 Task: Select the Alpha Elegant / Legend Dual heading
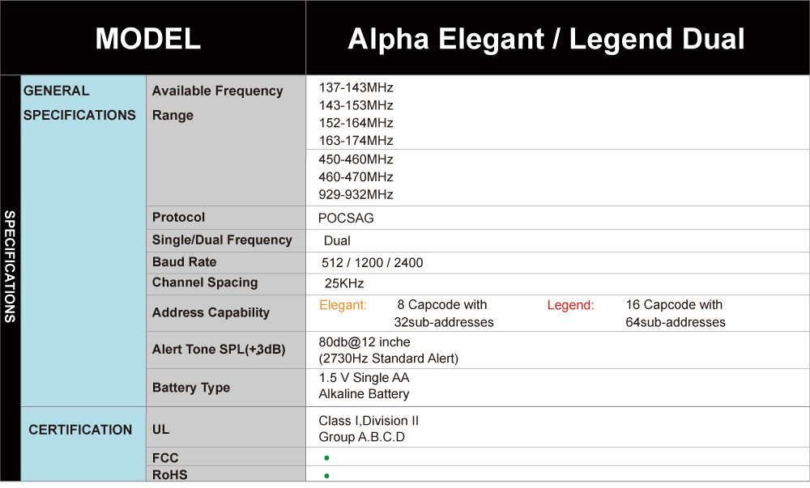(x=546, y=39)
